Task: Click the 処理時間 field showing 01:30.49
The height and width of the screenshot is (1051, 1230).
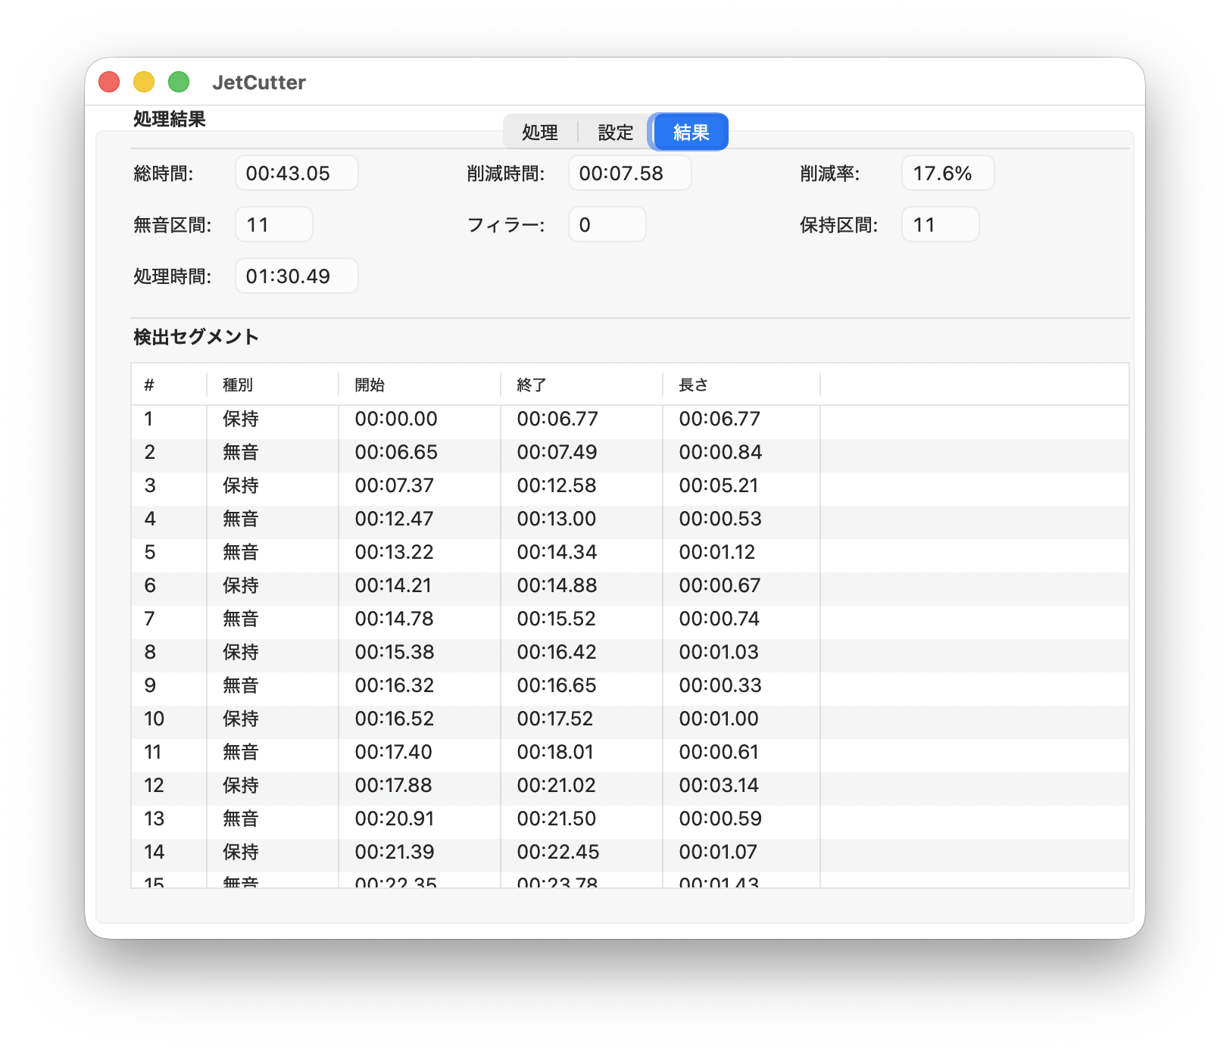Action: pyautogui.click(x=296, y=276)
